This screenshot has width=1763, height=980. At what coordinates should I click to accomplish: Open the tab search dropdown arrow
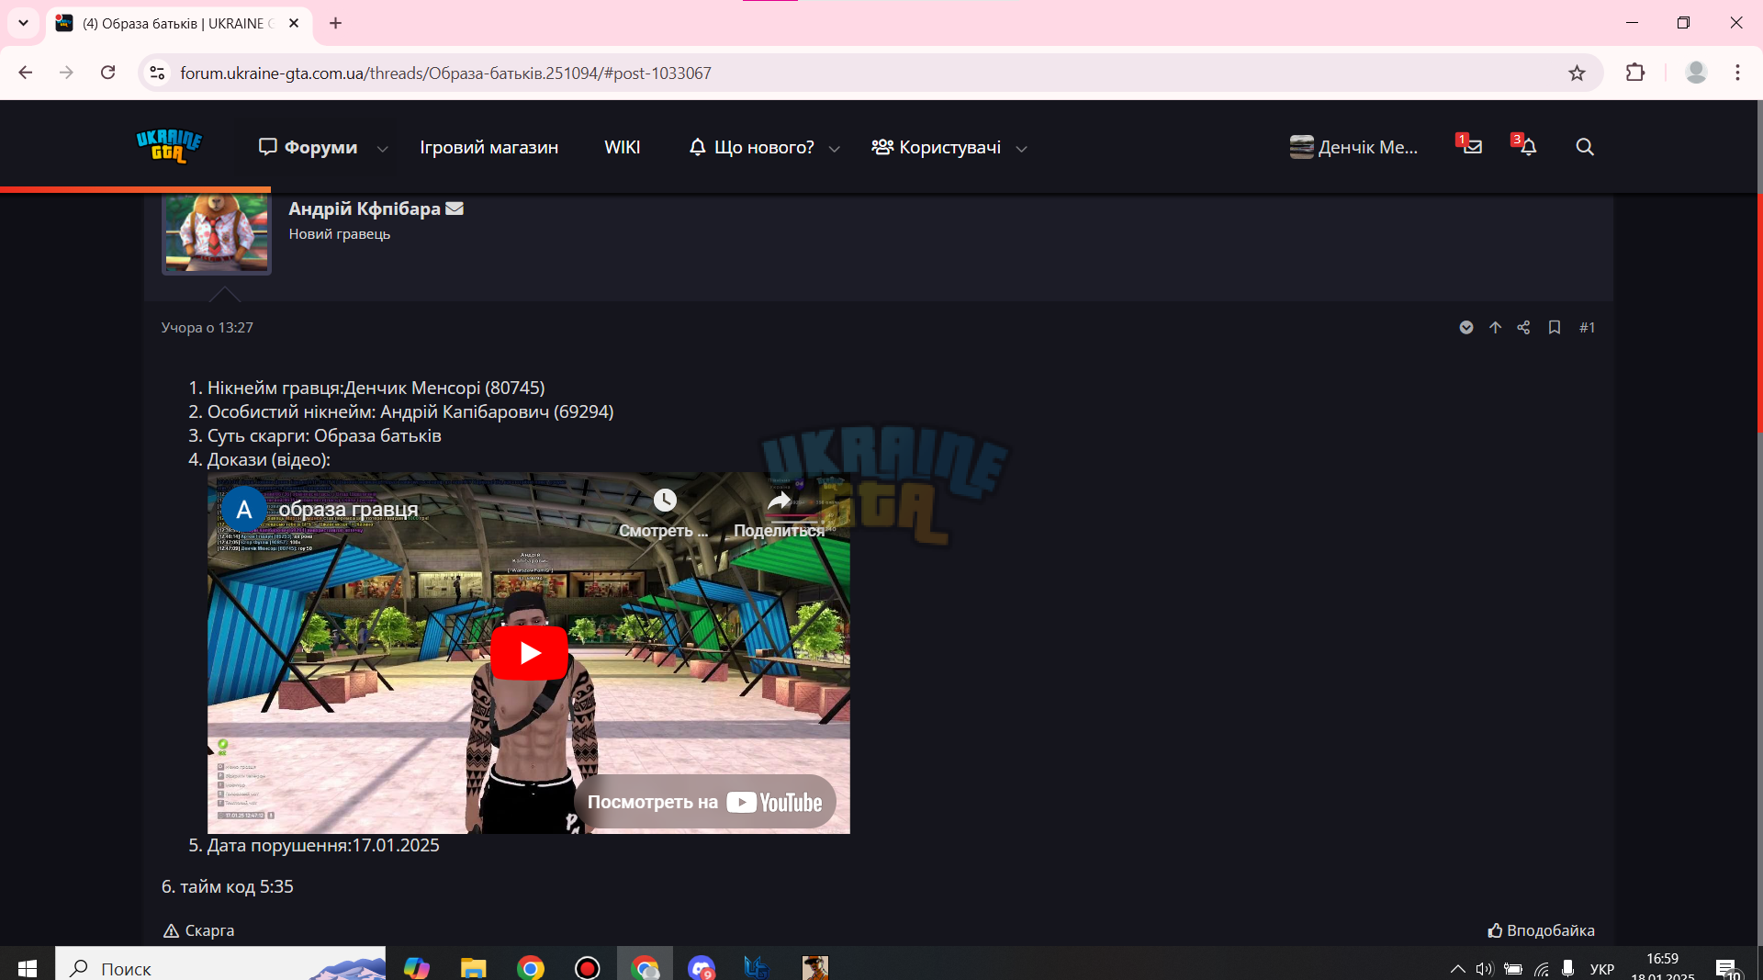[23, 23]
